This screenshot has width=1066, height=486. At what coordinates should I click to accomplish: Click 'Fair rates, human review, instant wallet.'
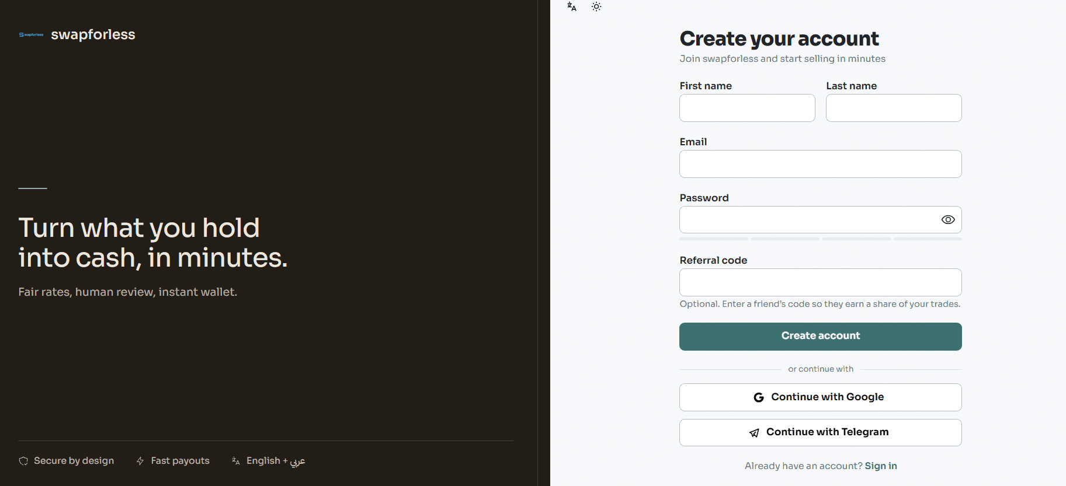(x=128, y=292)
